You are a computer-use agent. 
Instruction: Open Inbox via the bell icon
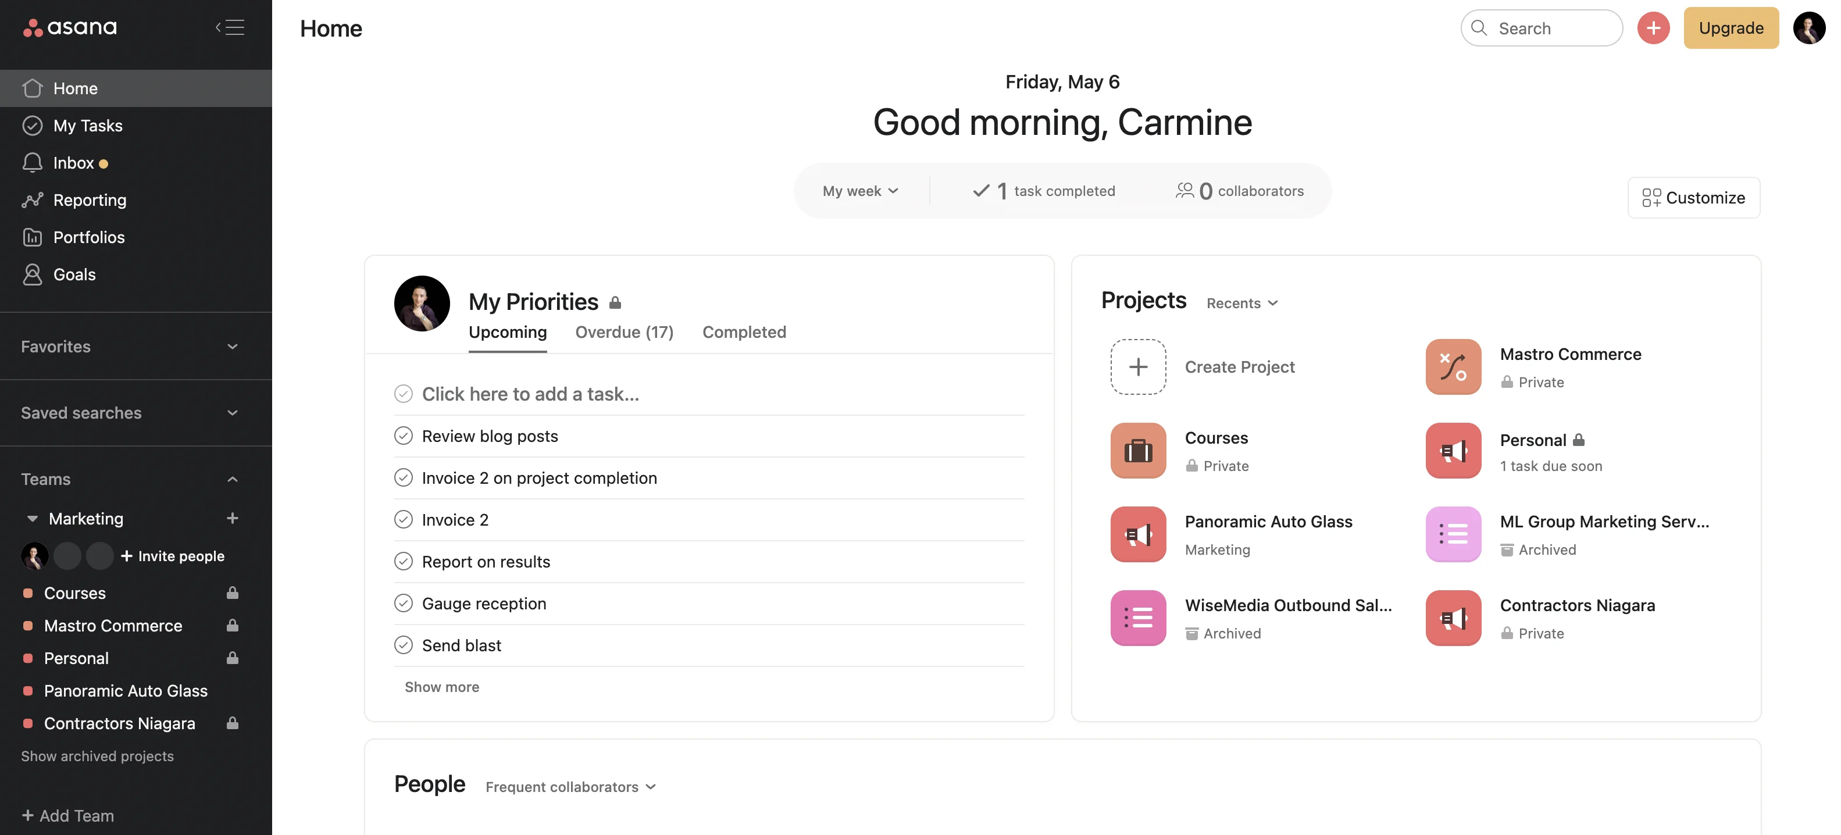click(32, 162)
